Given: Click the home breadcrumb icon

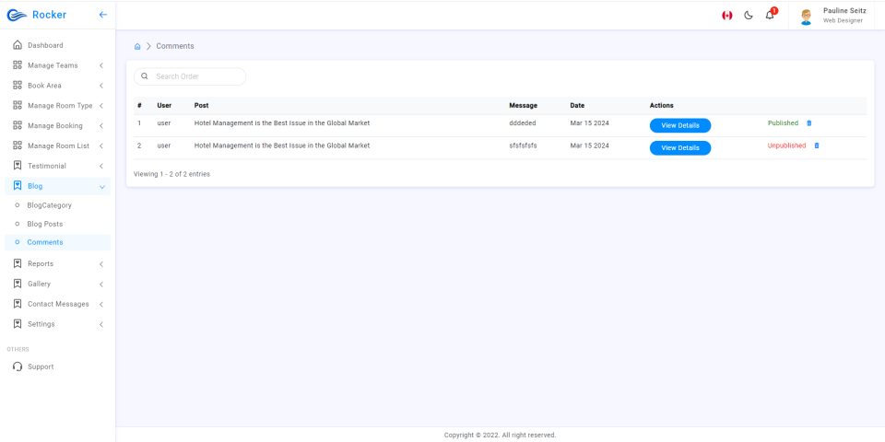Looking at the screenshot, I should (x=137, y=46).
